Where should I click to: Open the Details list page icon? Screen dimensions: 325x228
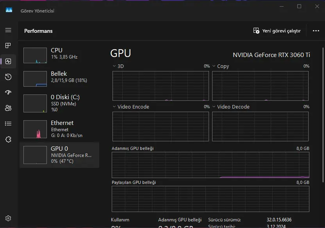[8, 124]
